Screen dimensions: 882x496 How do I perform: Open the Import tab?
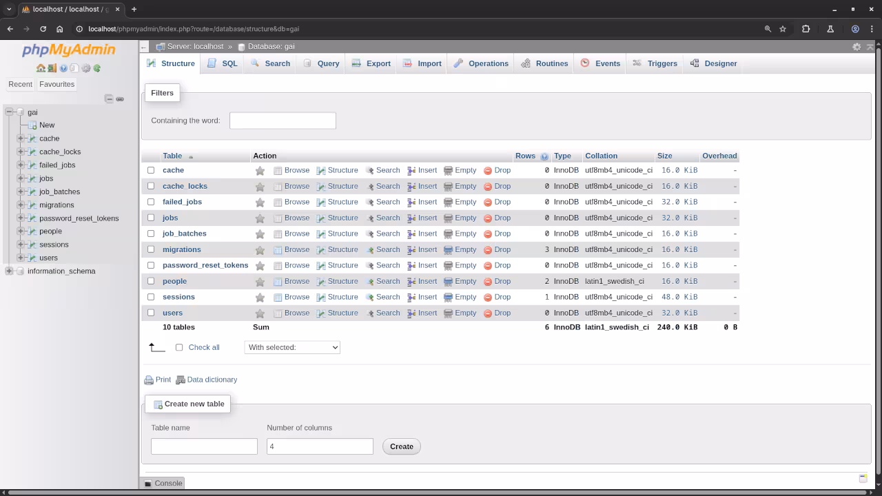tap(422, 63)
